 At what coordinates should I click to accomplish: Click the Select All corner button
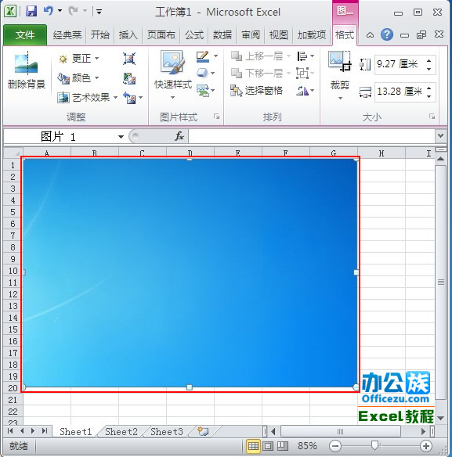pos(13,153)
